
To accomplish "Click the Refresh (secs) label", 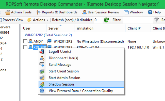I will 72,20.
